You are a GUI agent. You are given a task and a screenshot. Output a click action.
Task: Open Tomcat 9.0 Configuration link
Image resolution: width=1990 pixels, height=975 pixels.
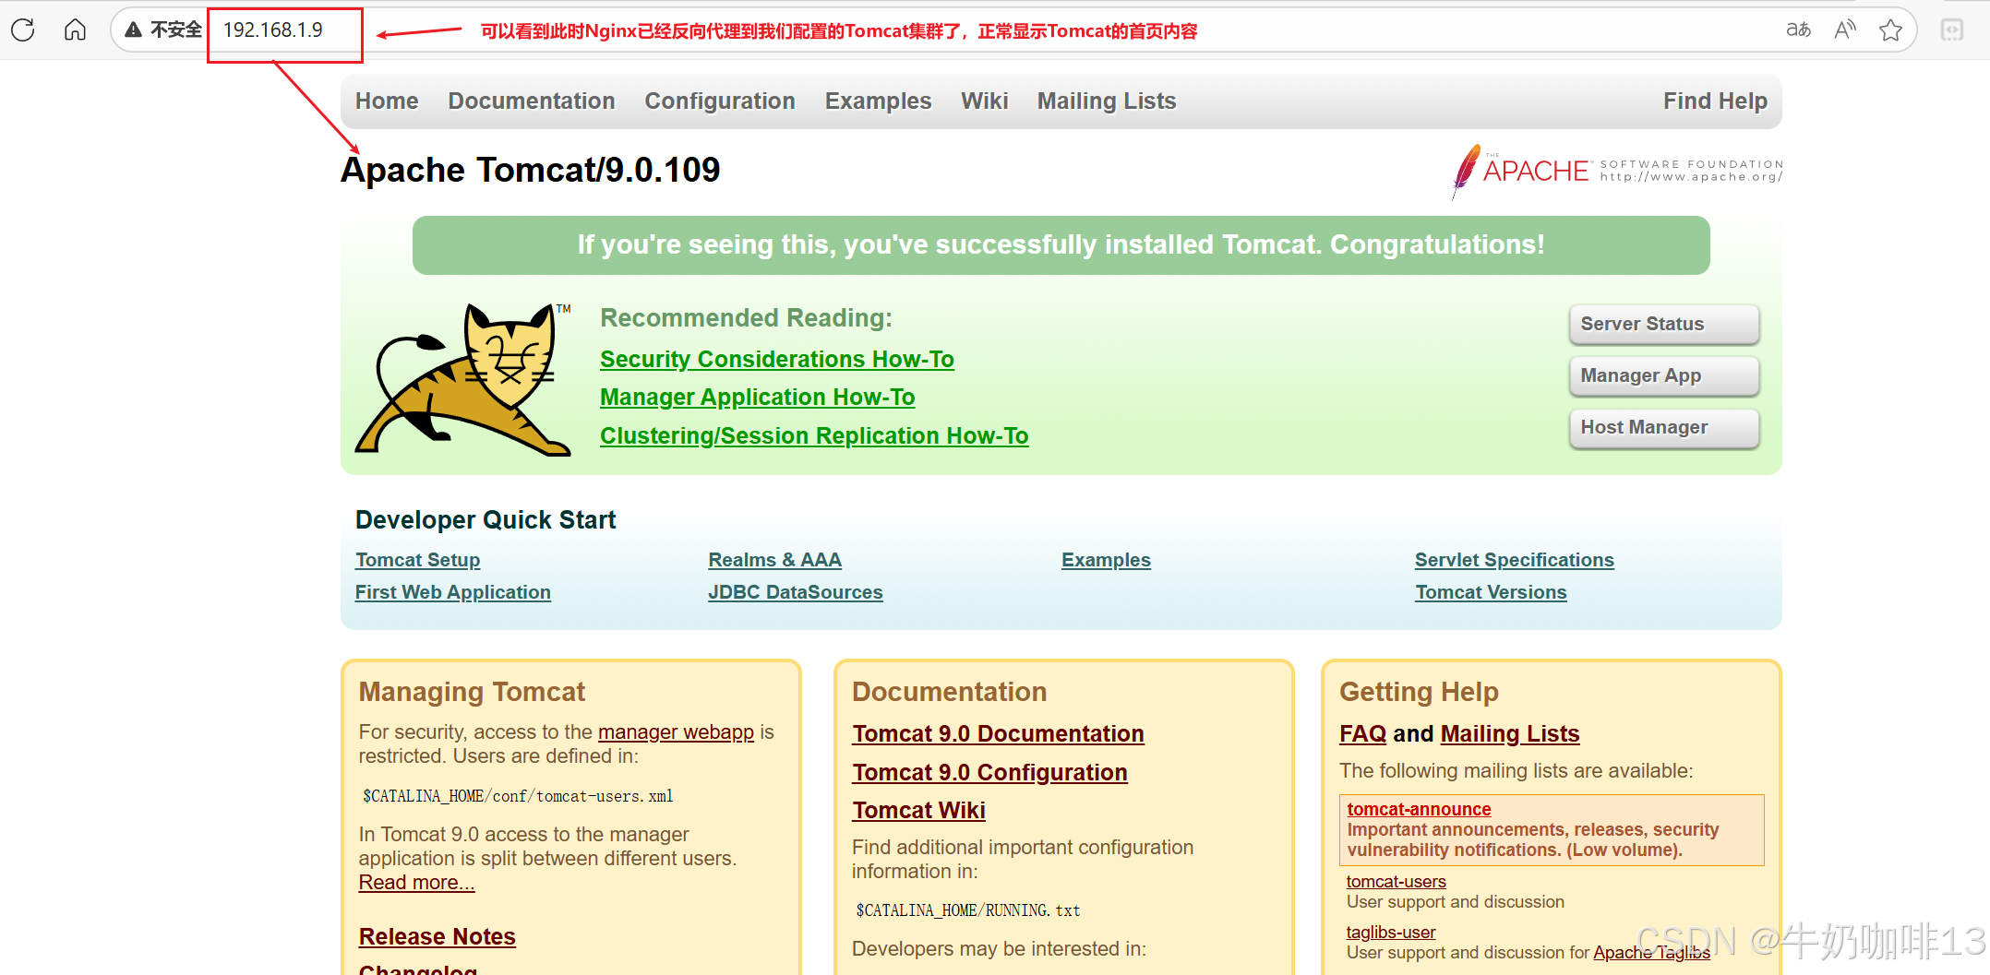tap(990, 772)
